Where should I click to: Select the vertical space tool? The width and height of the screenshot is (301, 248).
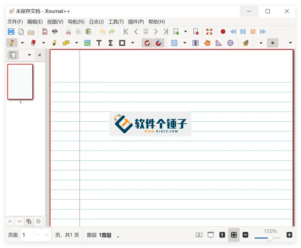pyautogui.click(x=196, y=43)
